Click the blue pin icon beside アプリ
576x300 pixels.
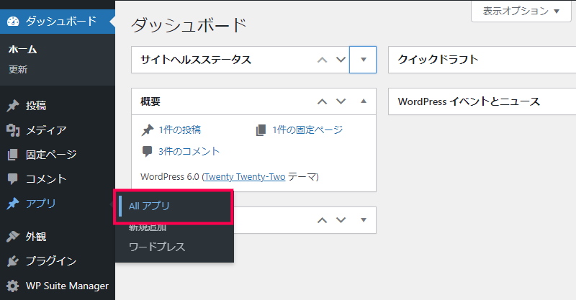point(13,204)
